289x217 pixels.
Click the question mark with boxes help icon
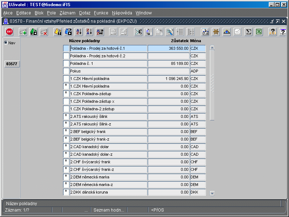click(x=272, y=32)
